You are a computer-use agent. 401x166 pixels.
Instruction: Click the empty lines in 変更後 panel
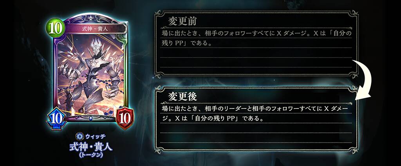click(256, 134)
